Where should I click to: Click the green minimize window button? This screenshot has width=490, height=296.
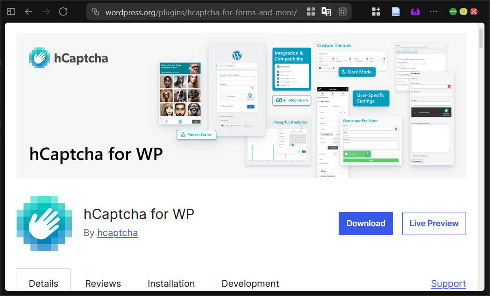[453, 12]
